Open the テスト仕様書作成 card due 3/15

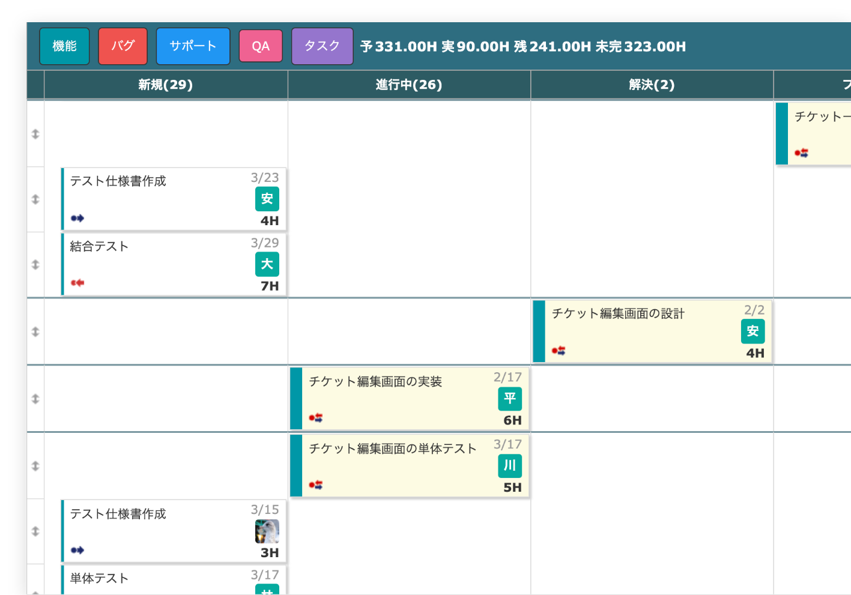point(118,514)
